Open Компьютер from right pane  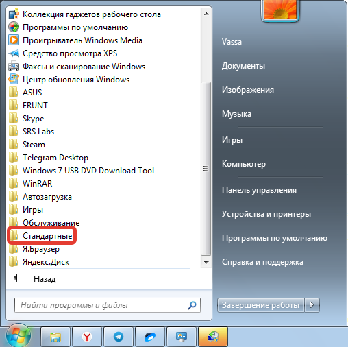(x=244, y=164)
